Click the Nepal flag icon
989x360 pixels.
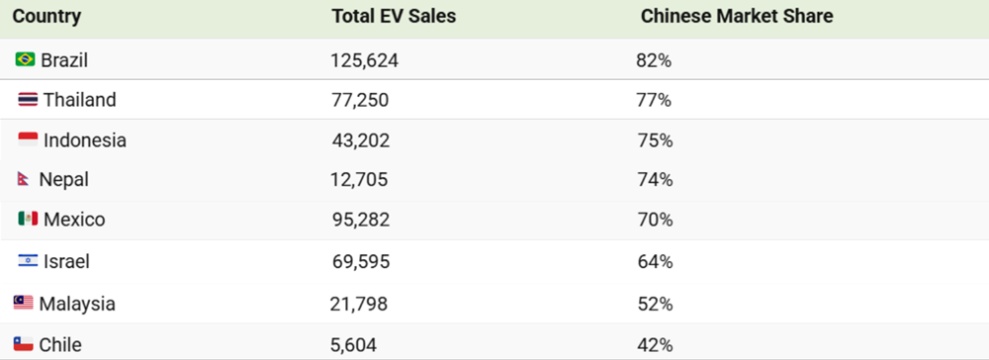24,180
